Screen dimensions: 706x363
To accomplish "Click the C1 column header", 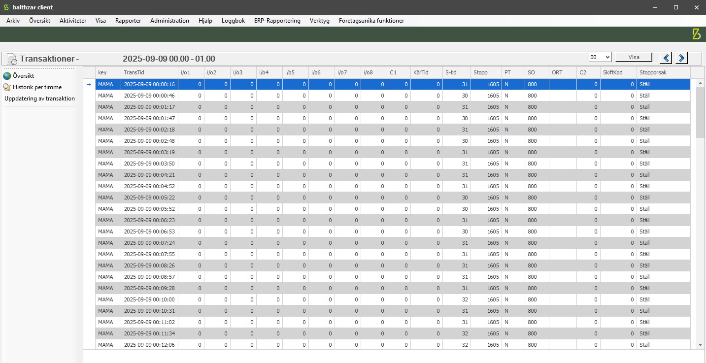I will coord(399,72).
